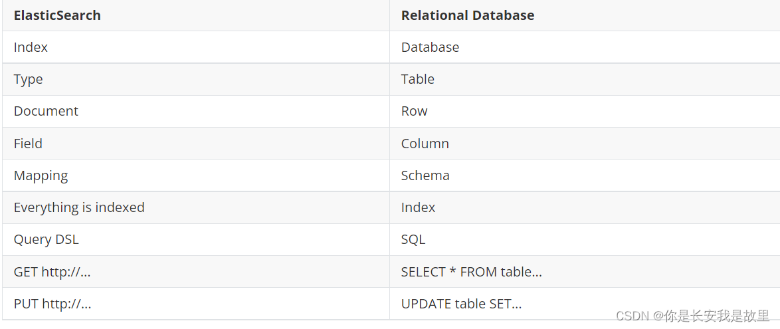This screenshot has width=780, height=329.
Task: Click the Table cell
Action: point(417,79)
